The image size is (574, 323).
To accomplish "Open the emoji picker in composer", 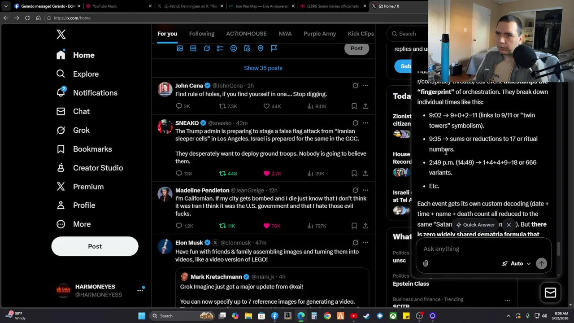I will 234,48.
